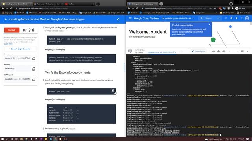Open the Cloud Shell web preview icon
This screenshot has width=252, height=141.
[224, 51]
